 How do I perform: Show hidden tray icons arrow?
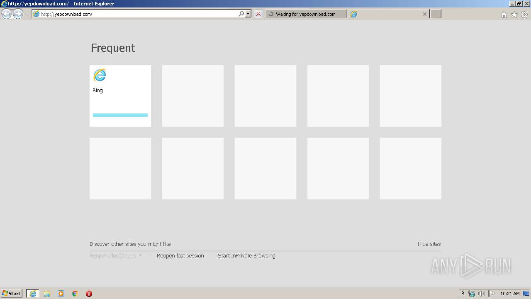pyautogui.click(x=463, y=294)
